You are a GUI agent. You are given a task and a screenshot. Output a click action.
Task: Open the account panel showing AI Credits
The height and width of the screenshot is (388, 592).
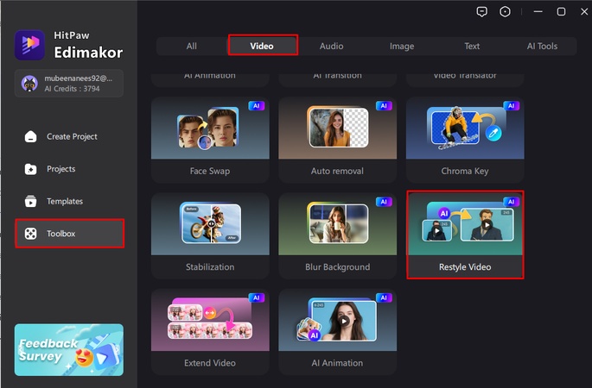point(69,84)
